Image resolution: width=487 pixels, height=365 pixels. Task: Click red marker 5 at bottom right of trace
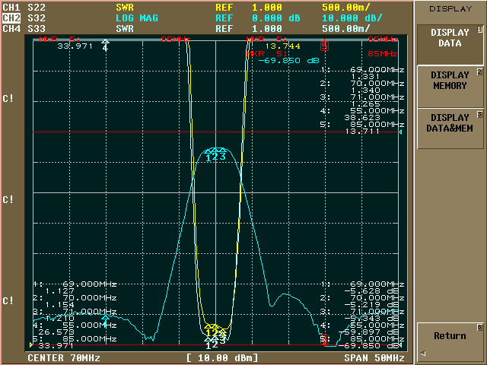[x=323, y=339]
